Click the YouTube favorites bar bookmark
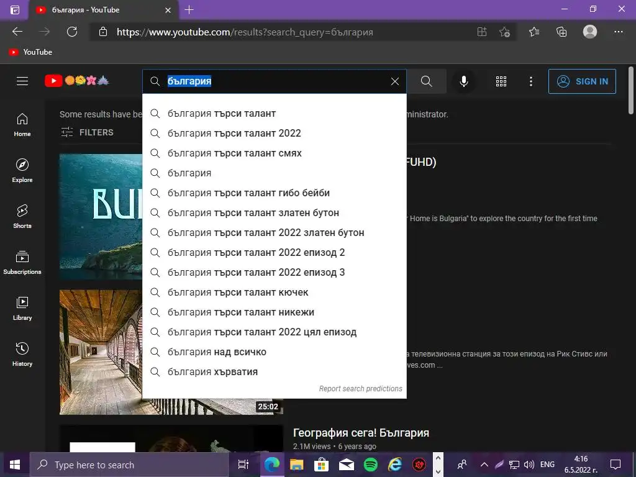The image size is (636, 477). pos(30,52)
